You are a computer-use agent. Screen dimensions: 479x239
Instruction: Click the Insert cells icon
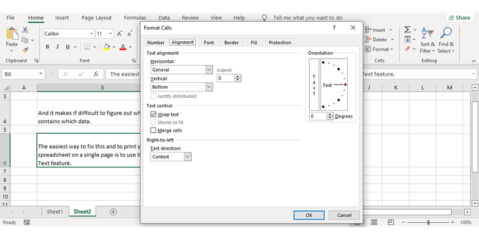[x=368, y=30]
